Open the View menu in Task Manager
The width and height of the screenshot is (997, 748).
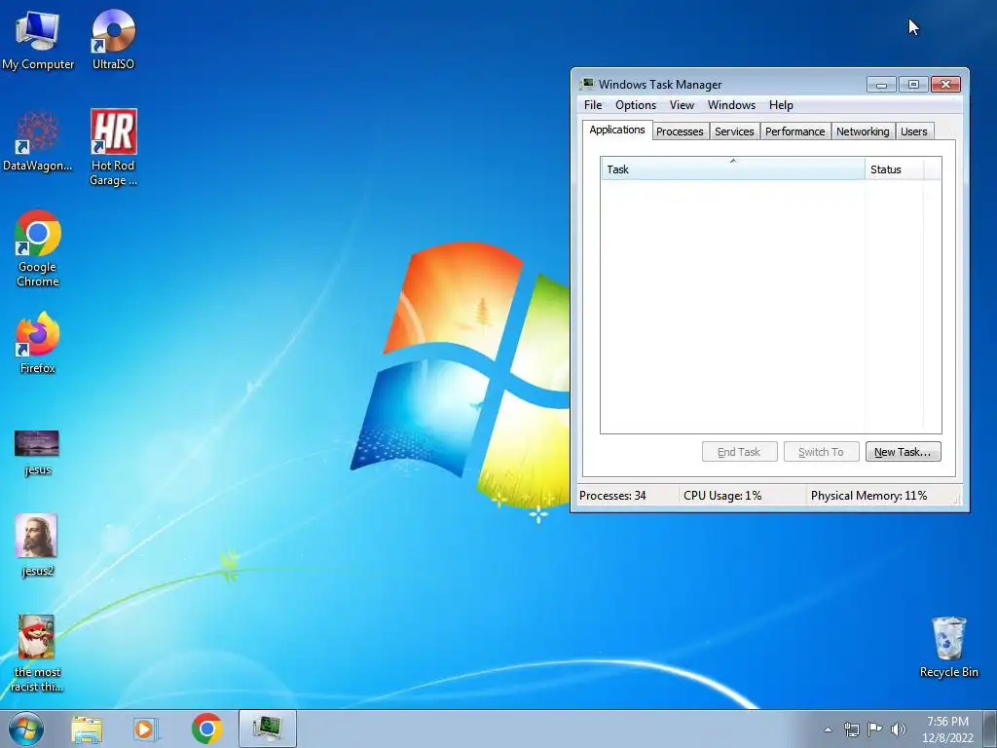[x=682, y=105]
